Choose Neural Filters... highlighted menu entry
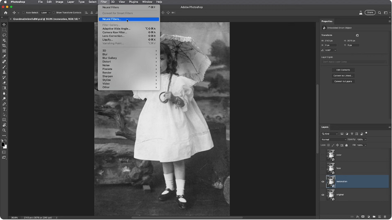Viewport: 392px width, 220px height. click(x=129, y=19)
